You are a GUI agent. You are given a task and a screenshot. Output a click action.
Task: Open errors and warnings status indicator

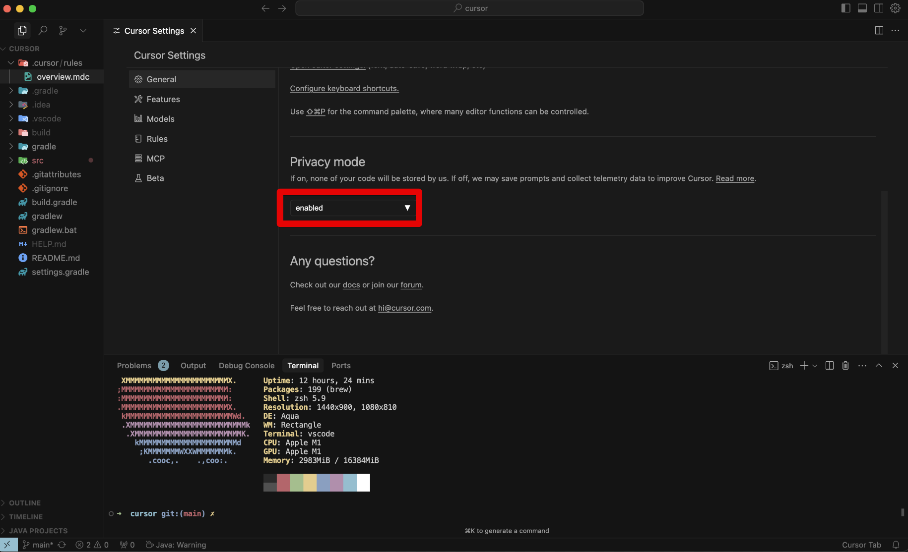92,545
